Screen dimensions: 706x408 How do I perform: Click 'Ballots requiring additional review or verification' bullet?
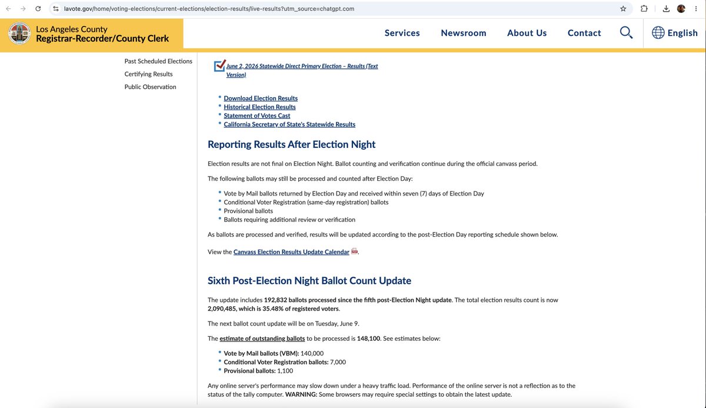tap(289, 220)
